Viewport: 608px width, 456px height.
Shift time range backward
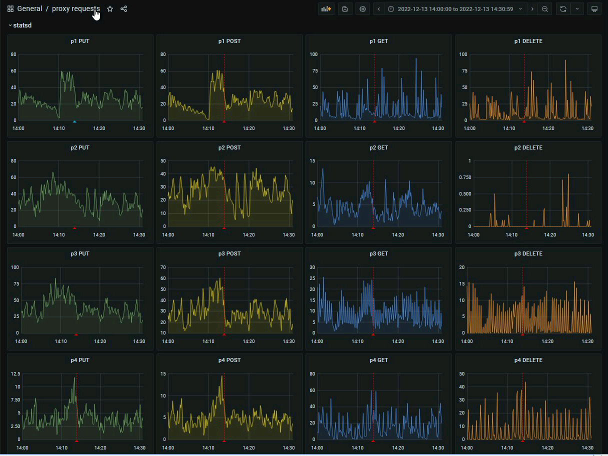tap(379, 9)
